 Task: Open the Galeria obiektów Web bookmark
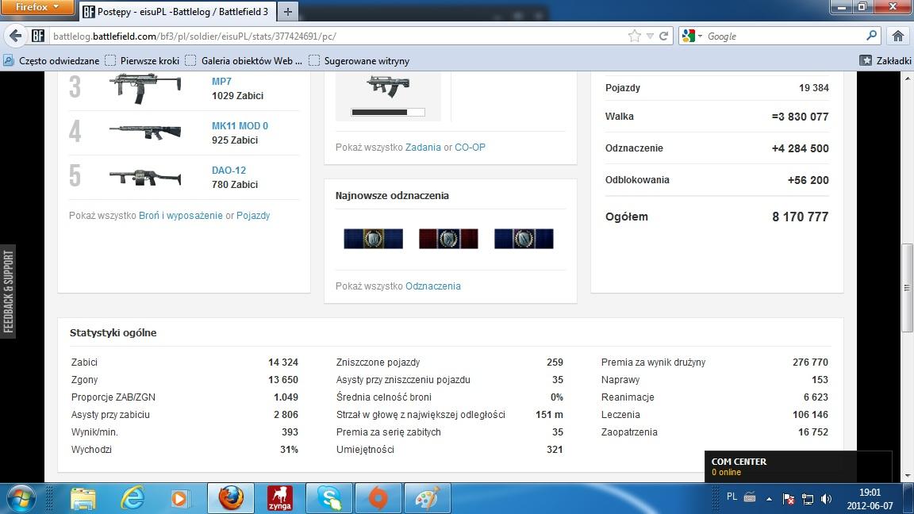[244, 60]
